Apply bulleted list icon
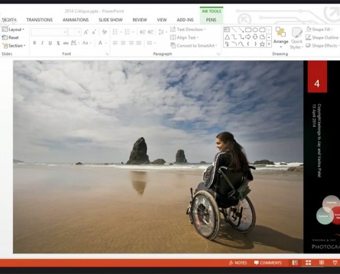Image resolution: width=340 pixels, height=274 pixels. coord(115,32)
